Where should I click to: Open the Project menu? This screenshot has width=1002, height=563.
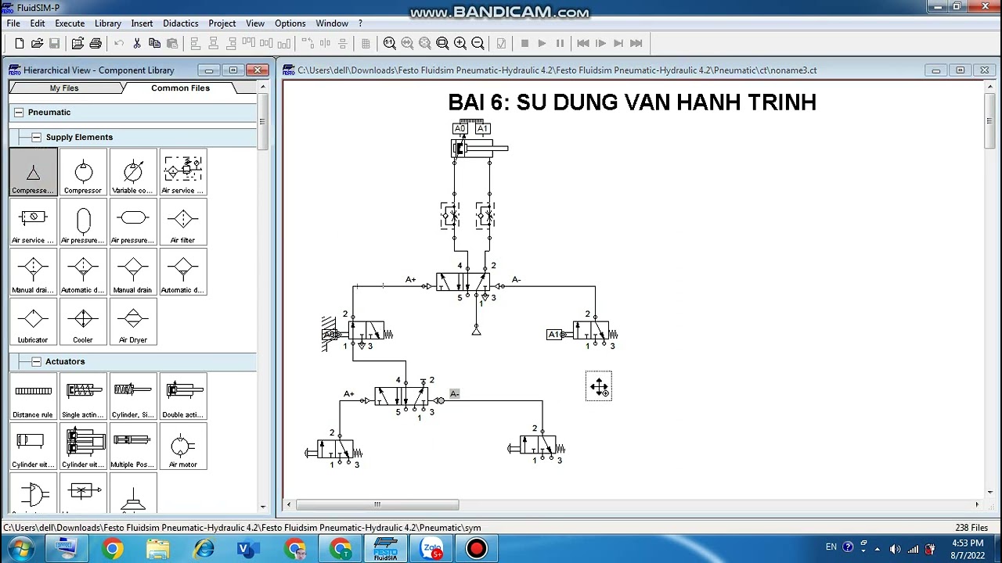pos(222,23)
